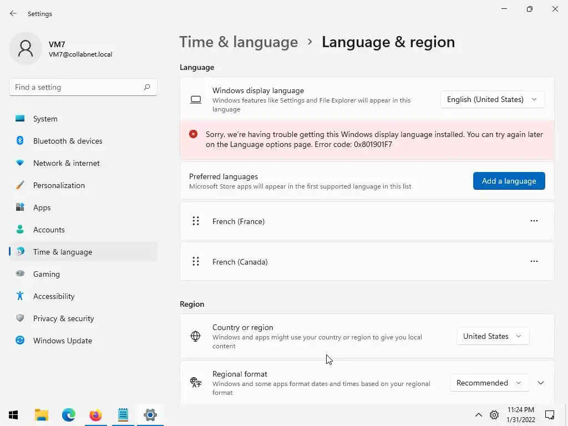This screenshot has width=568, height=426.
Task: Click the Find a setting search box
Action: tap(83, 87)
